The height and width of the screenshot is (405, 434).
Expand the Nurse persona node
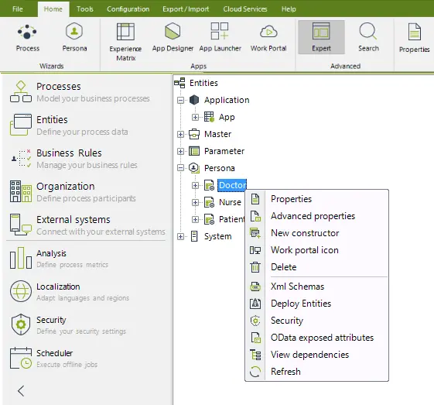point(195,202)
